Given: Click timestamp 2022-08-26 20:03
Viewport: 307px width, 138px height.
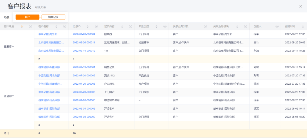Looking at the screenshot, I should (x=295, y=42).
